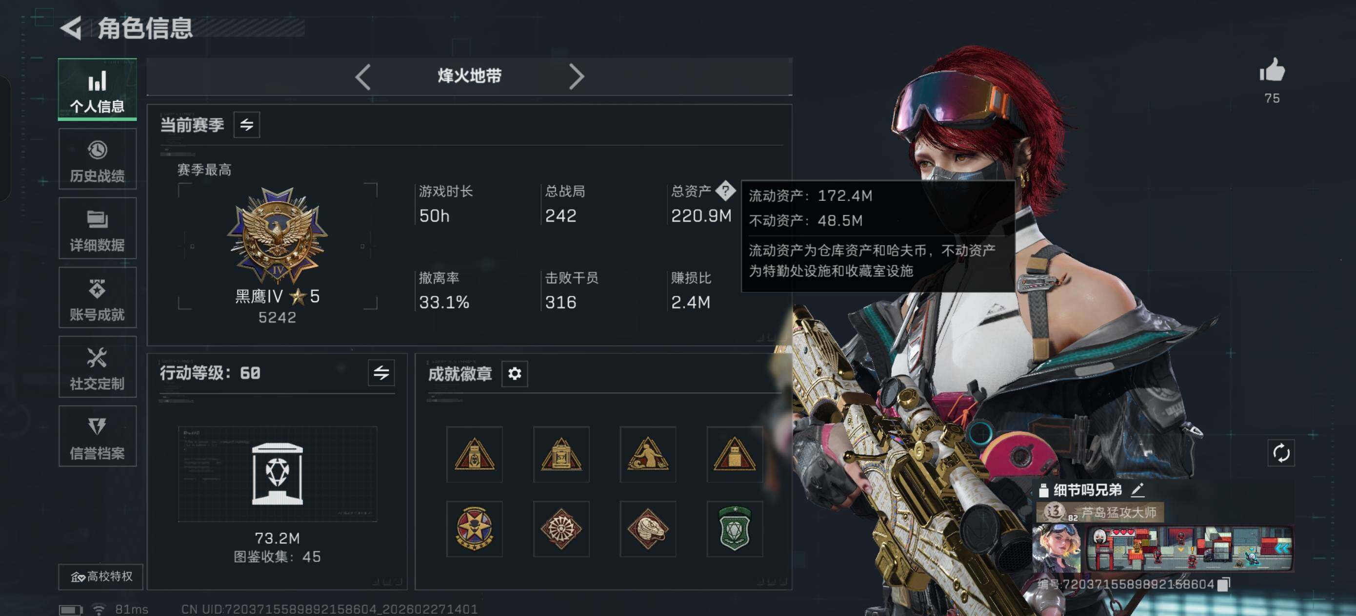This screenshot has height=616, width=1356.
Task: Open the 账号成就 tab
Action: coord(98,298)
